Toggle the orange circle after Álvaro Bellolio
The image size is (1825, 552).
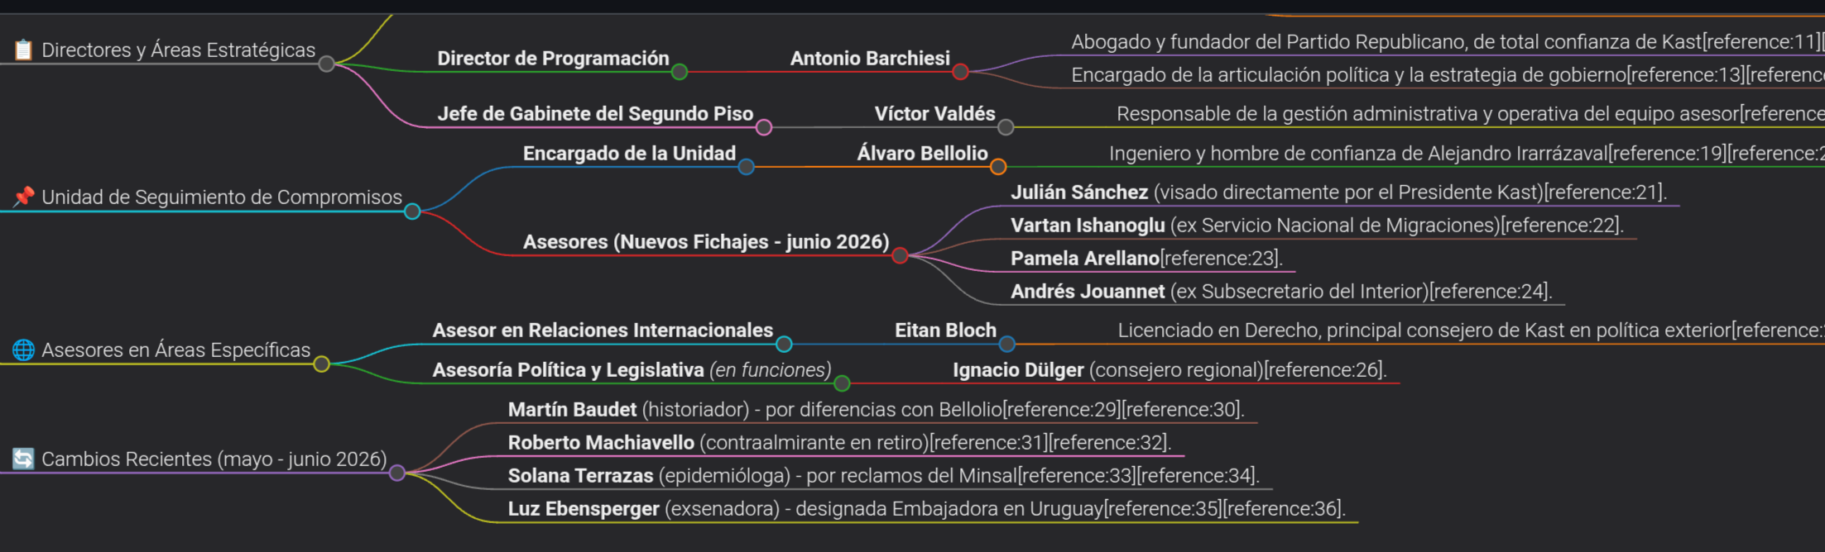coord(998,167)
